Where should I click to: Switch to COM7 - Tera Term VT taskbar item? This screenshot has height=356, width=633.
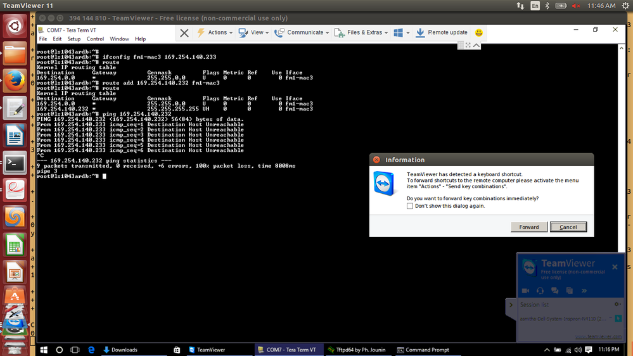click(289, 350)
